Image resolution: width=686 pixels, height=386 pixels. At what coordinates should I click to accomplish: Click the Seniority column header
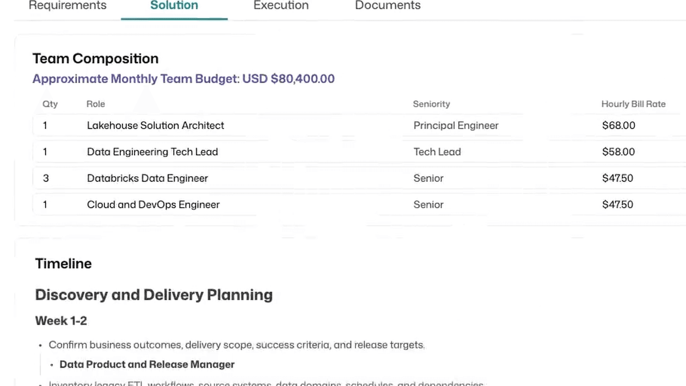431,104
